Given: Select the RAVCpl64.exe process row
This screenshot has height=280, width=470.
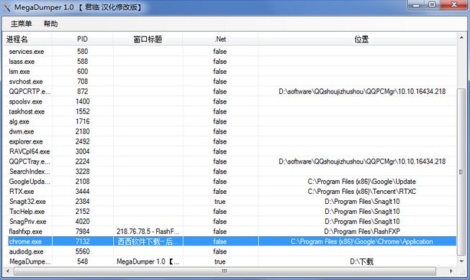Looking at the screenshot, I should (x=230, y=151).
